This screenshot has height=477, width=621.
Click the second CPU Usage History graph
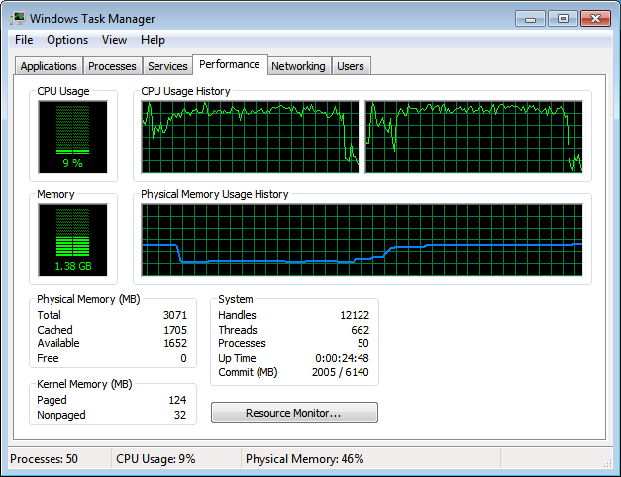pos(473,137)
